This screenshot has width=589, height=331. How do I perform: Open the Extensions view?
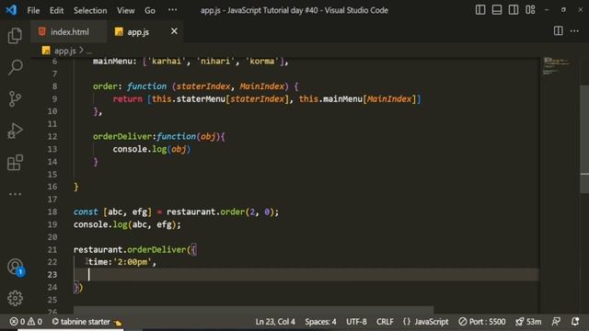(15, 163)
